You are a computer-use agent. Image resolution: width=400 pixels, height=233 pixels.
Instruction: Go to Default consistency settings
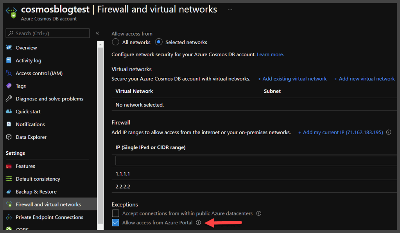tap(38, 179)
